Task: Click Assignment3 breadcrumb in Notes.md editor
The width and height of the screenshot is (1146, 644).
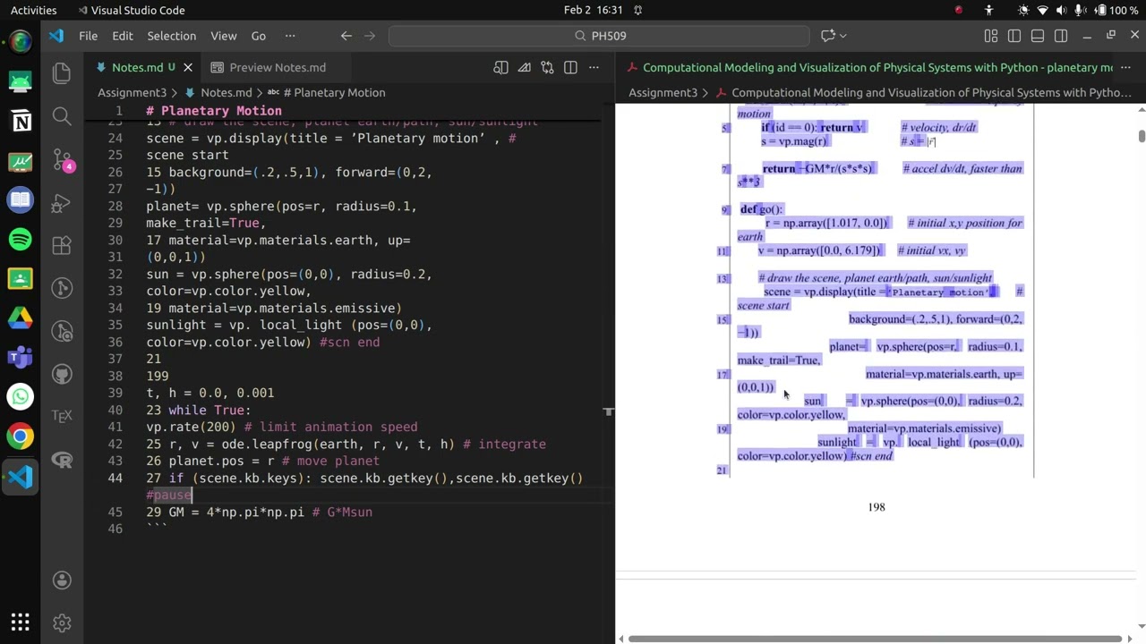Action: 132,92
